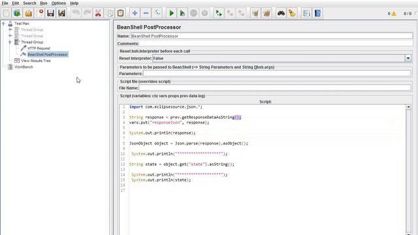The width and height of the screenshot is (418, 235).
Task: Open the Function Helper dialog icon
Action: coord(306,13)
